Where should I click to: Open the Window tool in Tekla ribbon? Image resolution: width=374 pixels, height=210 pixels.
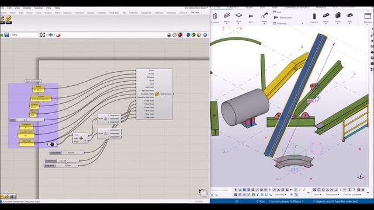click(368, 16)
